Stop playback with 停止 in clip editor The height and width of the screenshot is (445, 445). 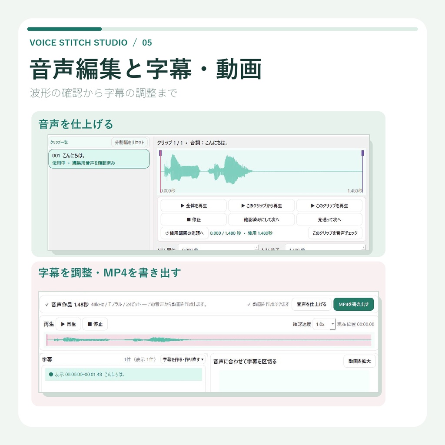tap(193, 219)
